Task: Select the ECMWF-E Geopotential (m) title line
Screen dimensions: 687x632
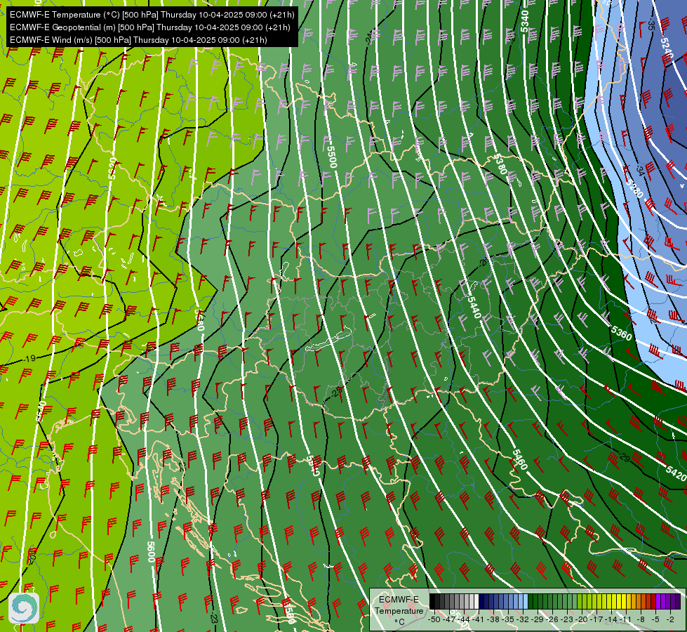Action: click(150, 27)
